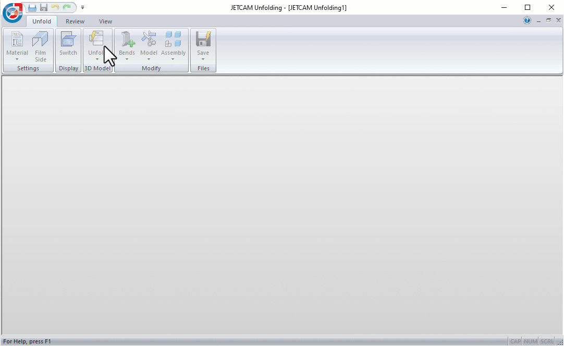
Task: Click the Save files tool in ribbon
Action: click(203, 46)
